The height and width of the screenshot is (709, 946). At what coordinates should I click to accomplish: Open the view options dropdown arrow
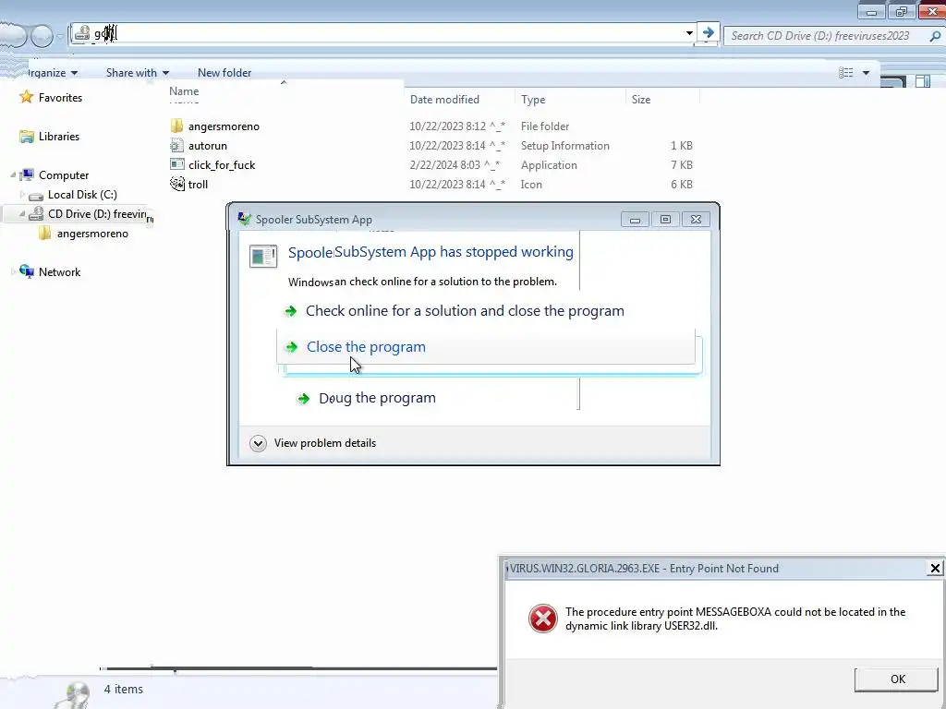coord(866,73)
